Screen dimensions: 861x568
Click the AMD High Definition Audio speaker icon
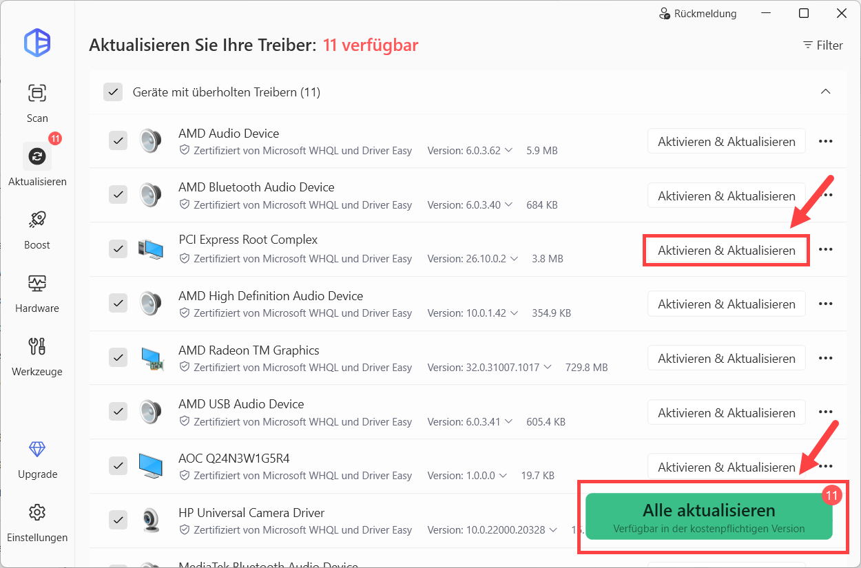tap(150, 304)
